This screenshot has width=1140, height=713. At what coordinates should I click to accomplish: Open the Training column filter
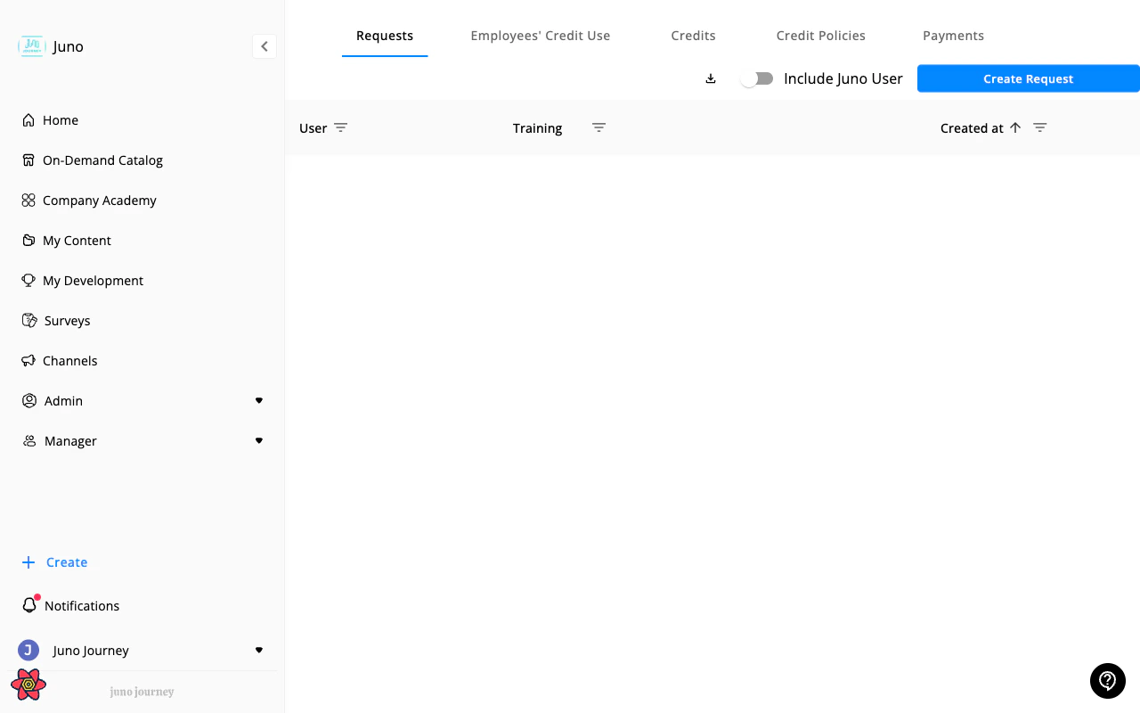tap(598, 127)
